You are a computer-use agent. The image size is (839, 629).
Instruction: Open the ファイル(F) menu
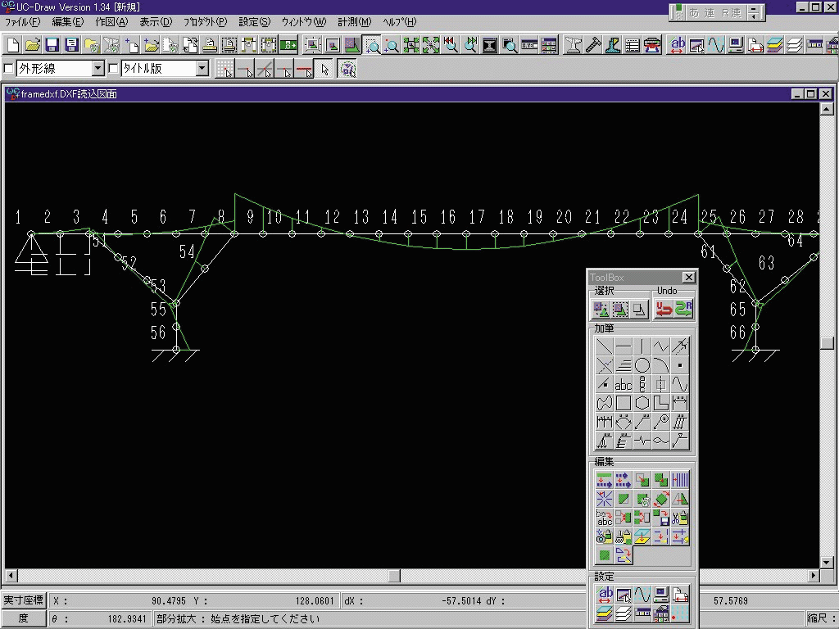pyautogui.click(x=22, y=22)
